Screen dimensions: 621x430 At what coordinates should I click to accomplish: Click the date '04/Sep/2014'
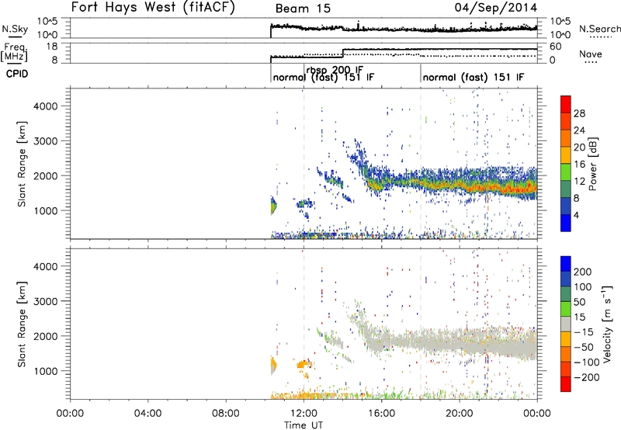click(x=496, y=8)
